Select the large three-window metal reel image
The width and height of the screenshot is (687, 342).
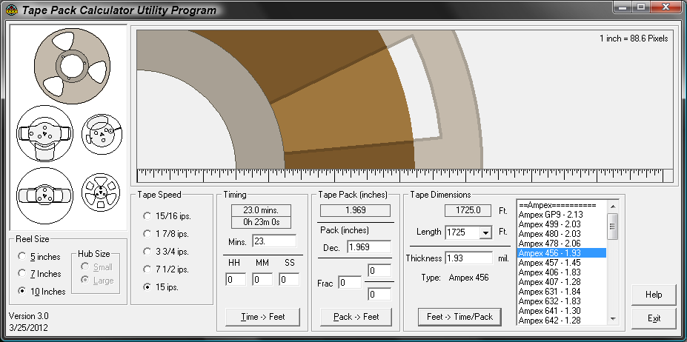coord(72,66)
